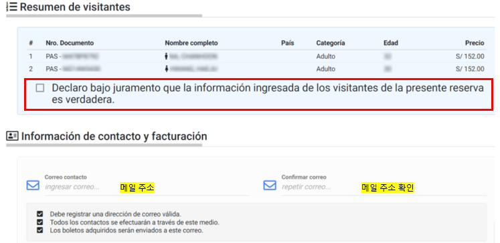The height and width of the screenshot is (243, 500).
Task: Click the 'Edad' column header
Action: pyautogui.click(x=391, y=43)
